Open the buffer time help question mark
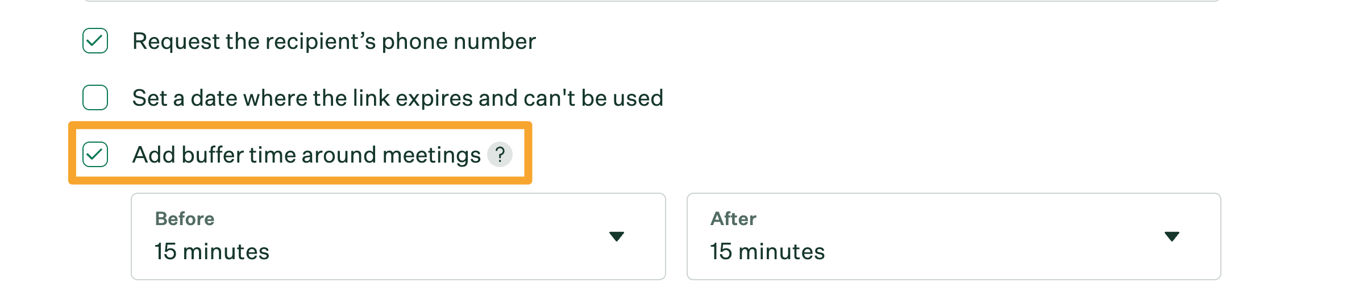This screenshot has width=1355, height=299. coord(500,155)
